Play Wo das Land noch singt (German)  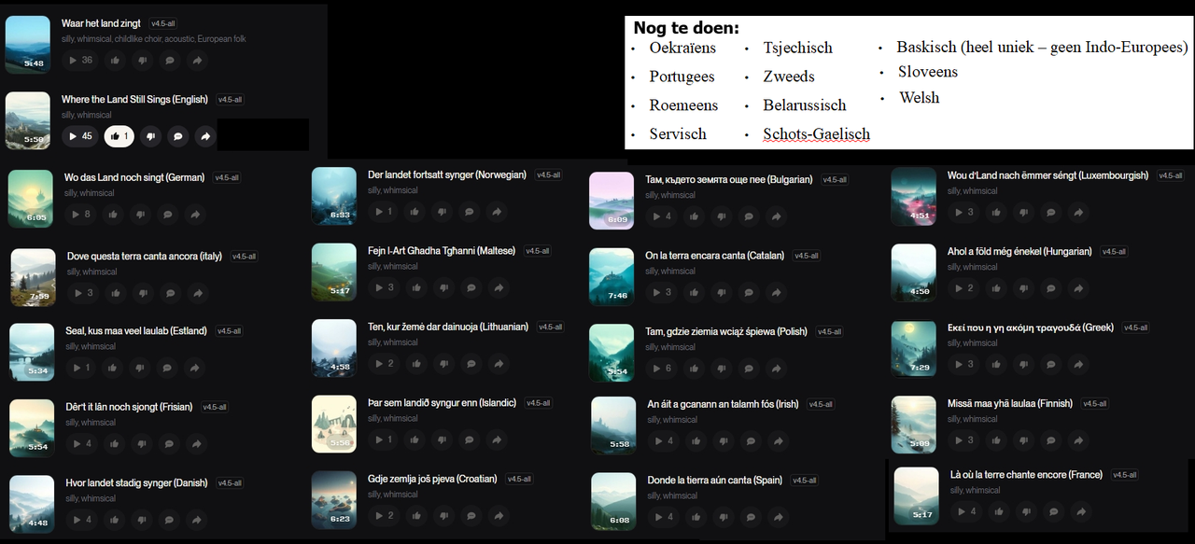[80, 214]
